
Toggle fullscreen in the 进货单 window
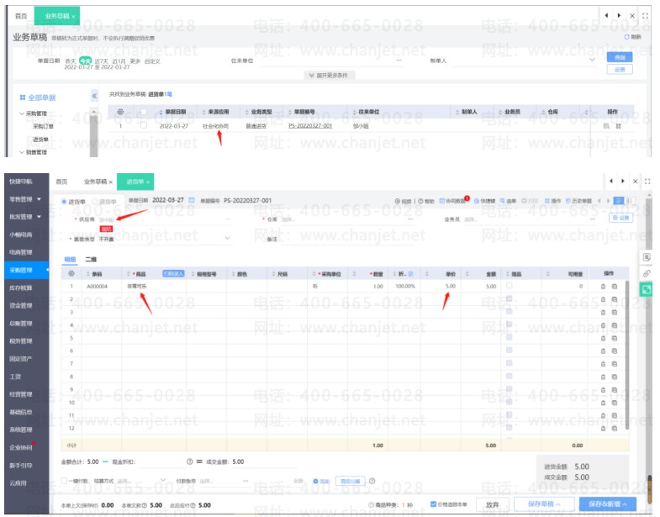point(647,182)
